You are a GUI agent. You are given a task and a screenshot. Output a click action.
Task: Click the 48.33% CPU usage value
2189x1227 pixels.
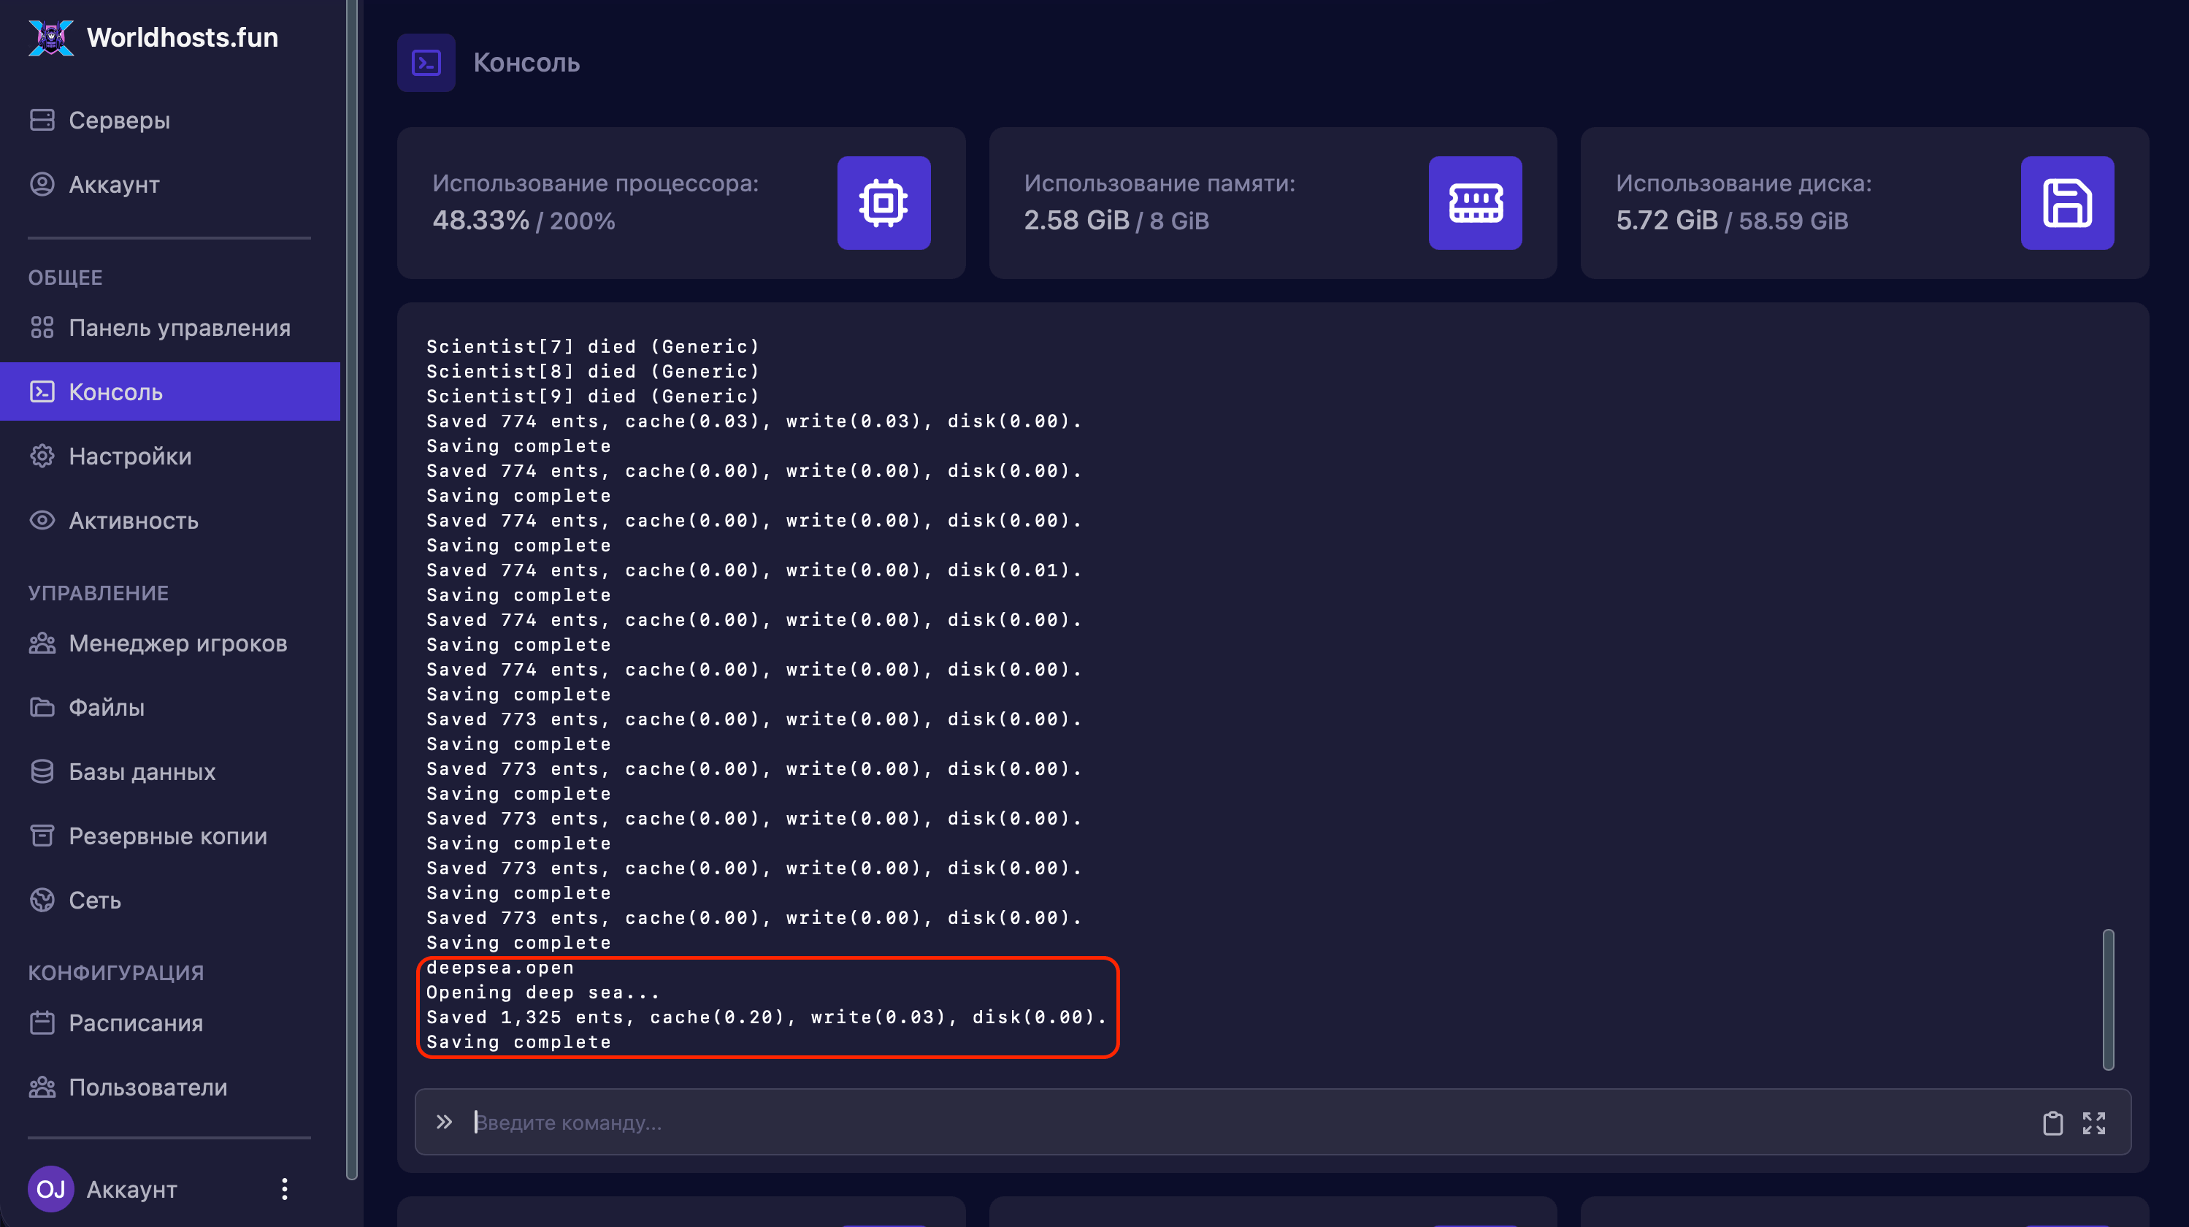[481, 221]
